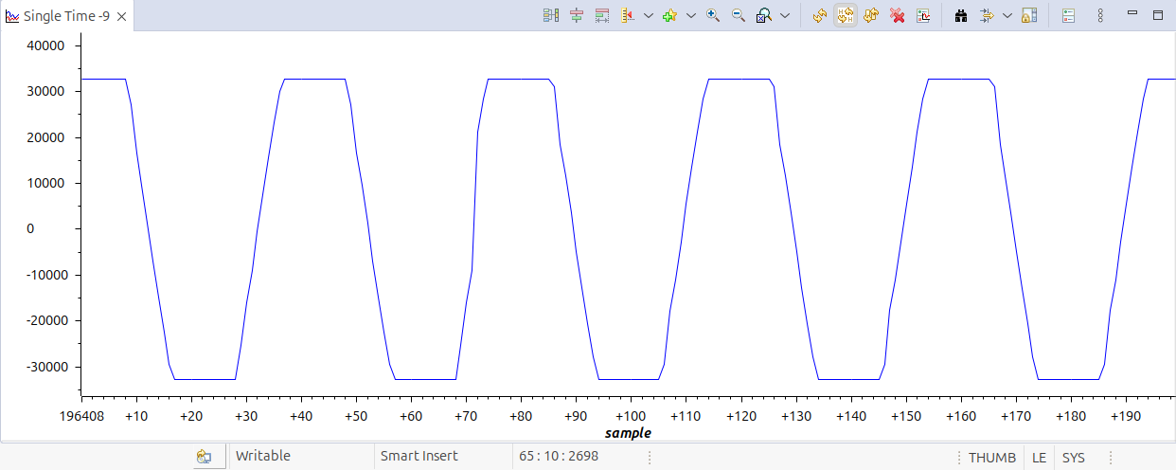Click the status bar icon left of Writable

tap(204, 457)
